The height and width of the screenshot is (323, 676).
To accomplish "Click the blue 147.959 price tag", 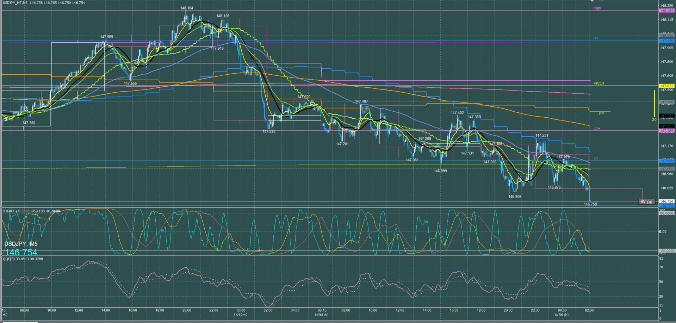I will tap(666, 41).
